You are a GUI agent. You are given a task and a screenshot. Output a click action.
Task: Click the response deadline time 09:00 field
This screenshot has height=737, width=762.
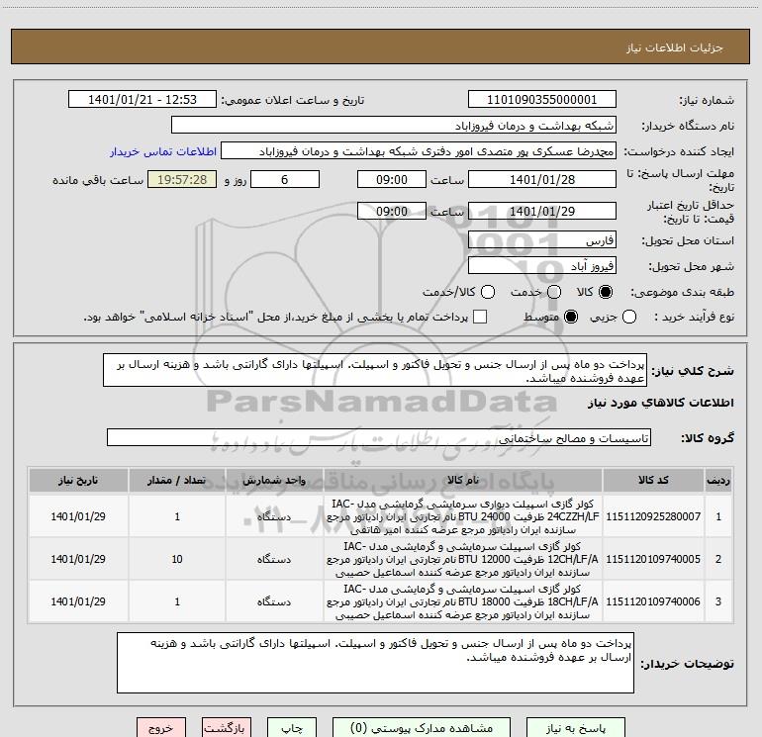[x=392, y=180]
